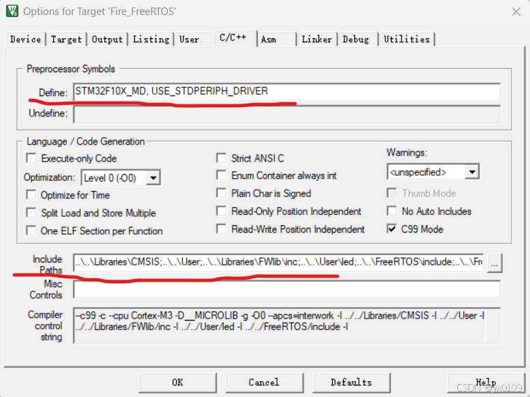The height and width of the screenshot is (397, 530).
Task: Open the Output tab
Action: coord(107,40)
